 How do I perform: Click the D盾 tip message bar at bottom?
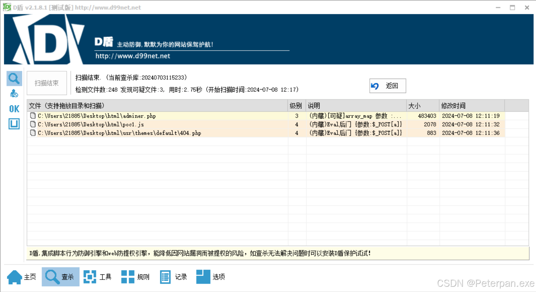coord(278,253)
